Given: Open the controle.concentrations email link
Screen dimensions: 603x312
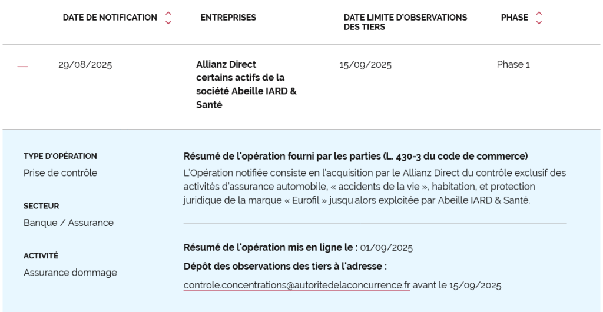Looking at the screenshot, I should tap(297, 286).
